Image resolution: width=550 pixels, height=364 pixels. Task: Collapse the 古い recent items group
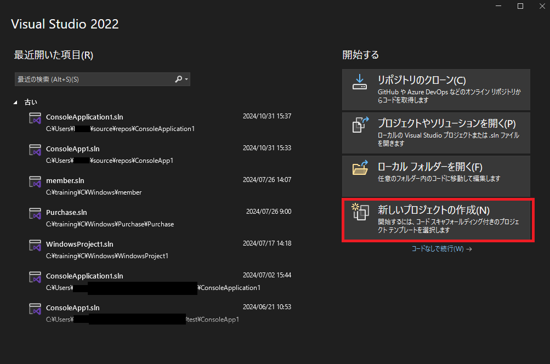pyautogui.click(x=15, y=102)
